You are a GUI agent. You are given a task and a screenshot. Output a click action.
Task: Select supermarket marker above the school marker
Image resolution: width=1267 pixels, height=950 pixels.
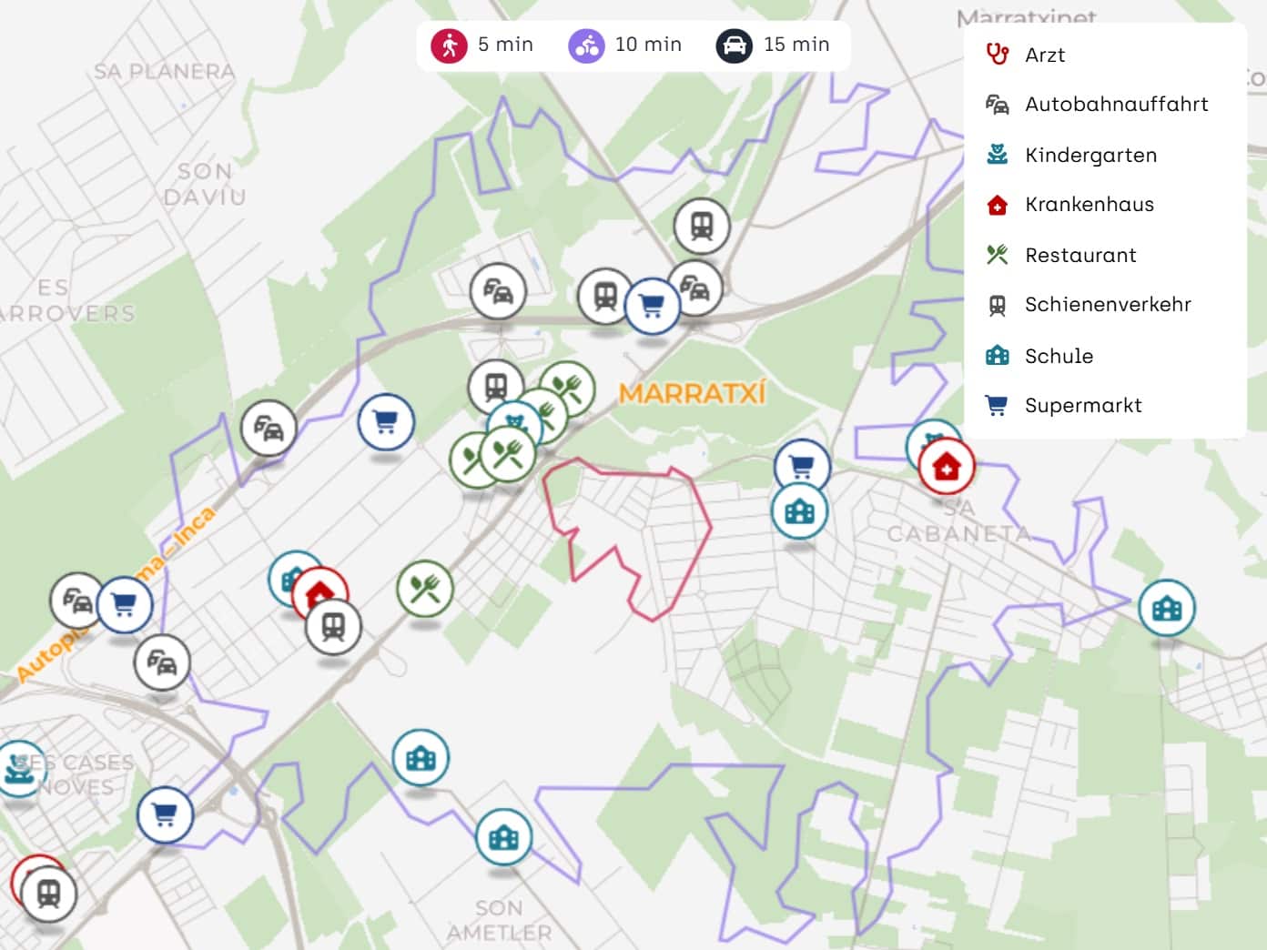click(801, 467)
